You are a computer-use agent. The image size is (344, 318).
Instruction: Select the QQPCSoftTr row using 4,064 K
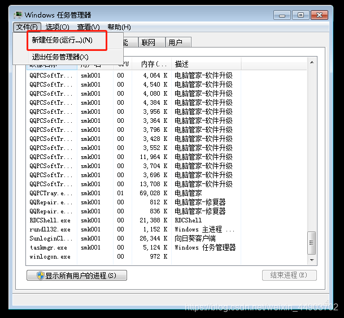133,75
